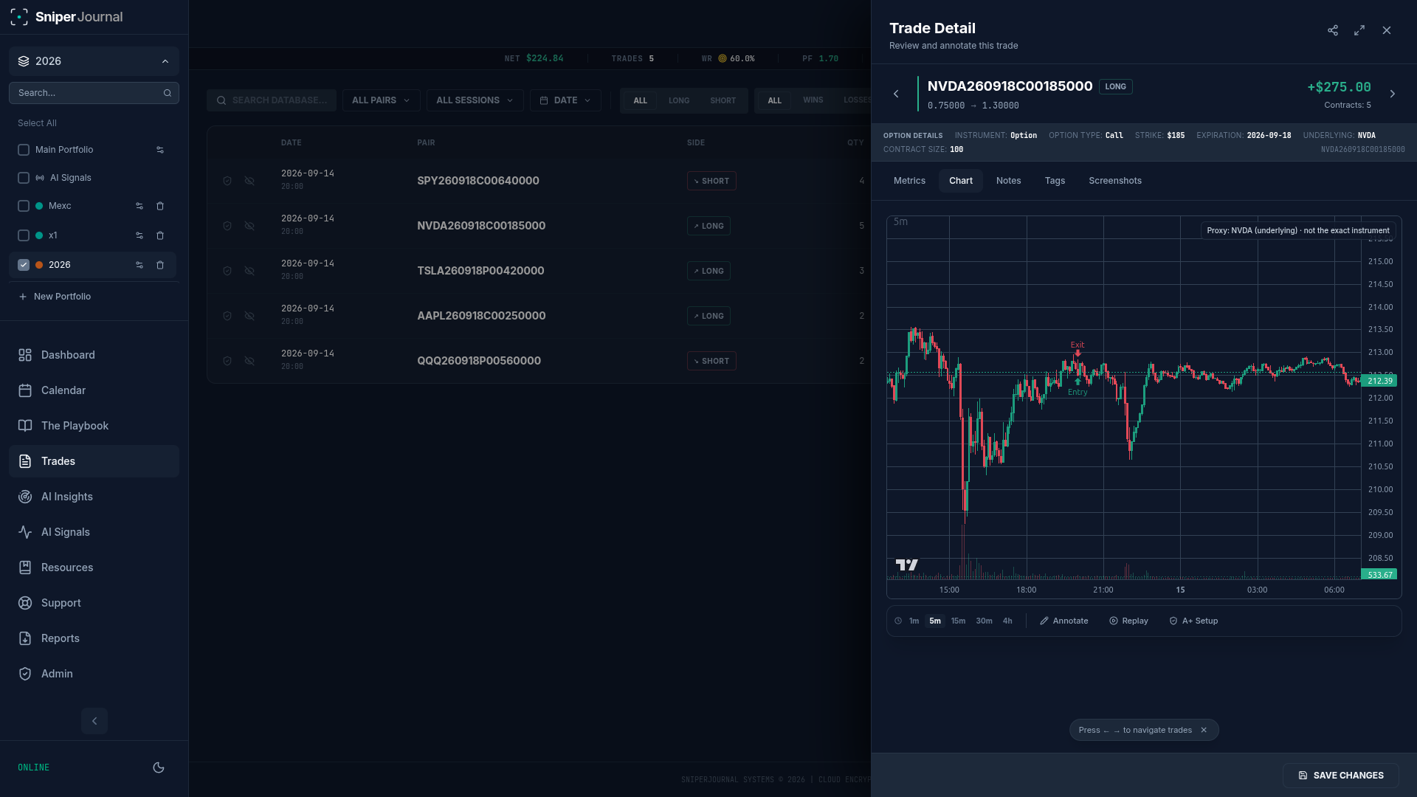
Task: Delete the Mexc portfolio
Action: (160, 206)
